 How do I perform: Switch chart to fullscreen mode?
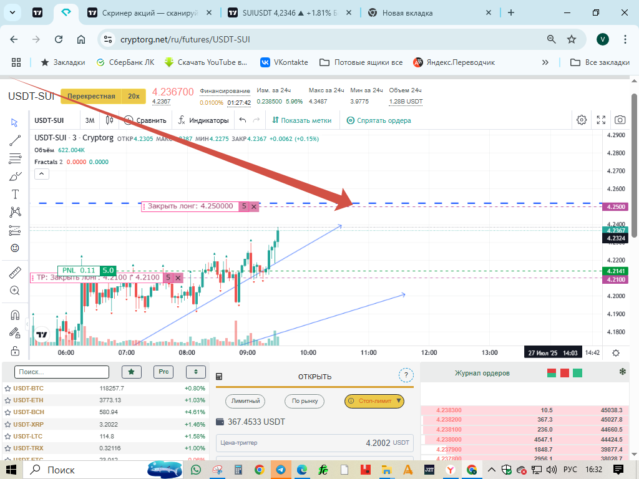point(601,120)
